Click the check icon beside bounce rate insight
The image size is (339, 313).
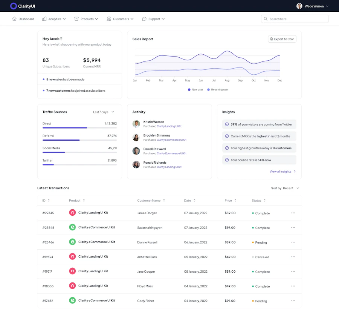coord(227,160)
